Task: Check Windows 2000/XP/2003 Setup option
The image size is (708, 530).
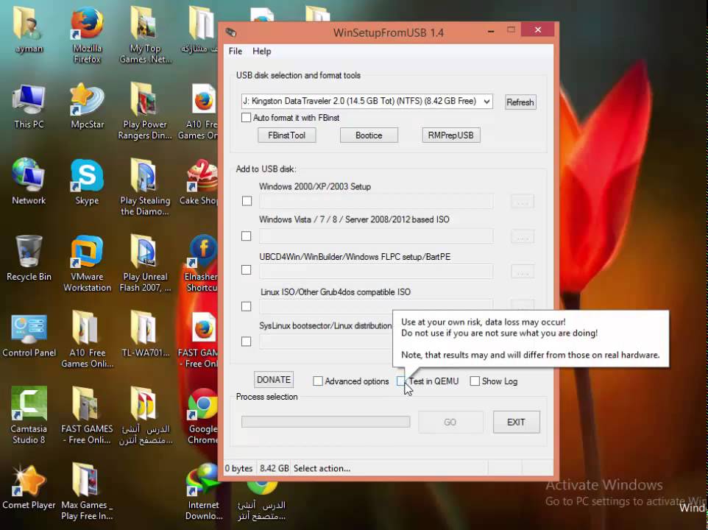Action: 247,201
